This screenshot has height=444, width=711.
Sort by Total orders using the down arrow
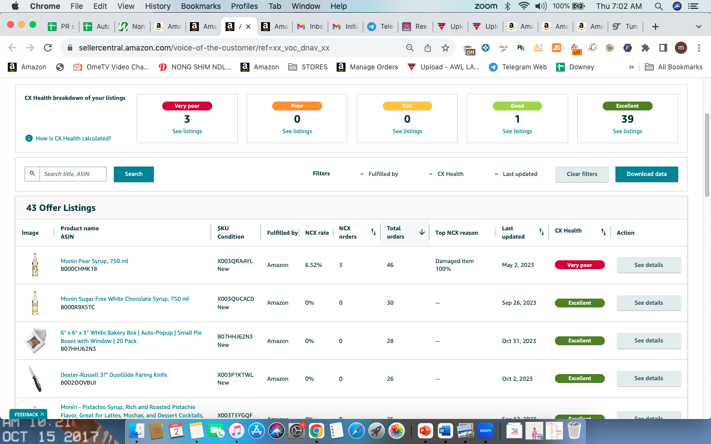coord(422,232)
